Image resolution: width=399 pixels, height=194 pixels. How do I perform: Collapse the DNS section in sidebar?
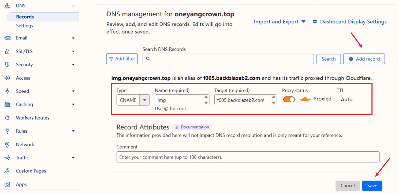click(73, 6)
